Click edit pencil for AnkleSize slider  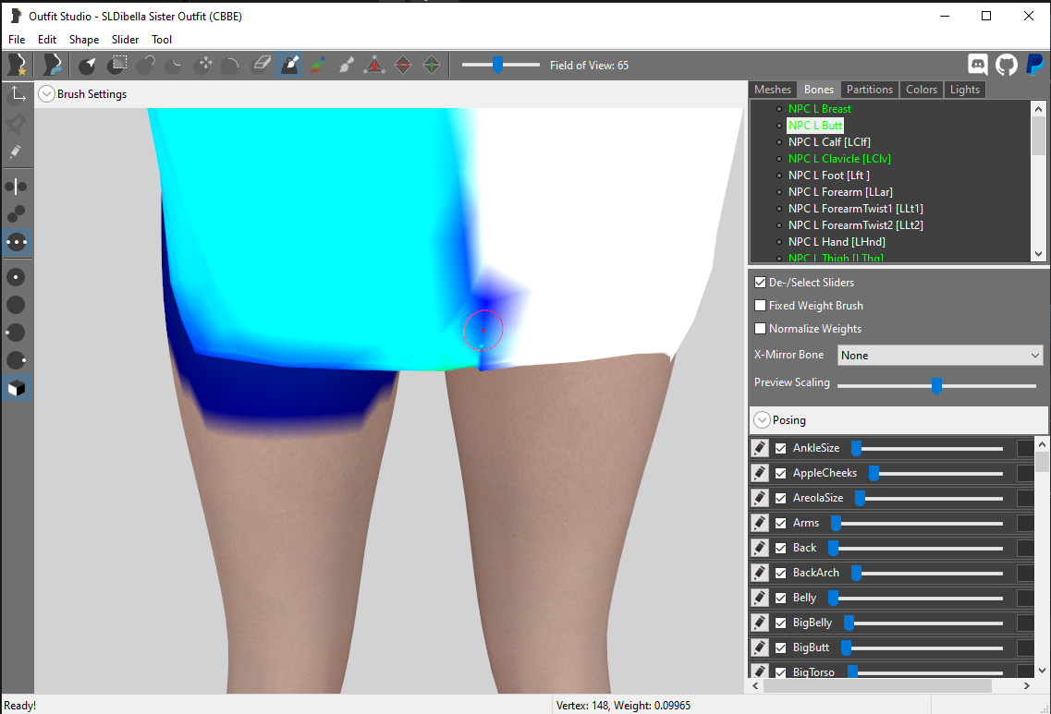[x=760, y=448]
